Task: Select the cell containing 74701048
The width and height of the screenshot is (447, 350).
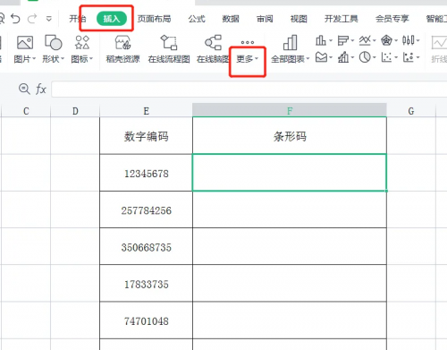Action: [146, 320]
